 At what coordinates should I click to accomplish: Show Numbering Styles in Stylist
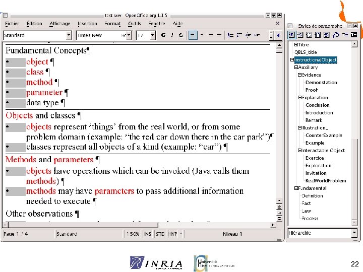[x=326, y=35]
